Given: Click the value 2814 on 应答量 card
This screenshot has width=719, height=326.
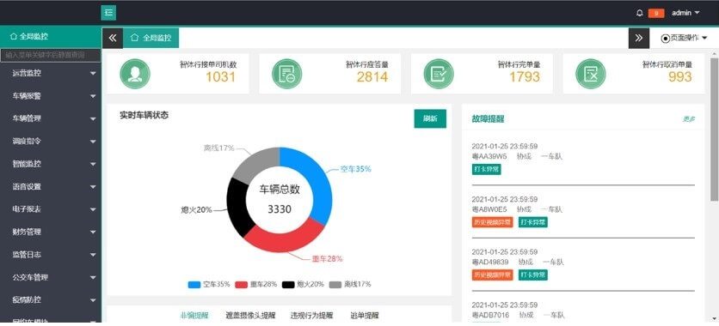Looking at the screenshot, I should (372, 77).
